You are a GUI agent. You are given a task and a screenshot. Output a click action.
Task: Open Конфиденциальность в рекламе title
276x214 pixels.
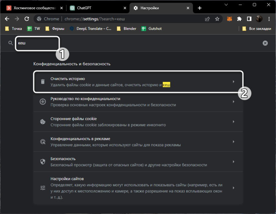coord(80,139)
